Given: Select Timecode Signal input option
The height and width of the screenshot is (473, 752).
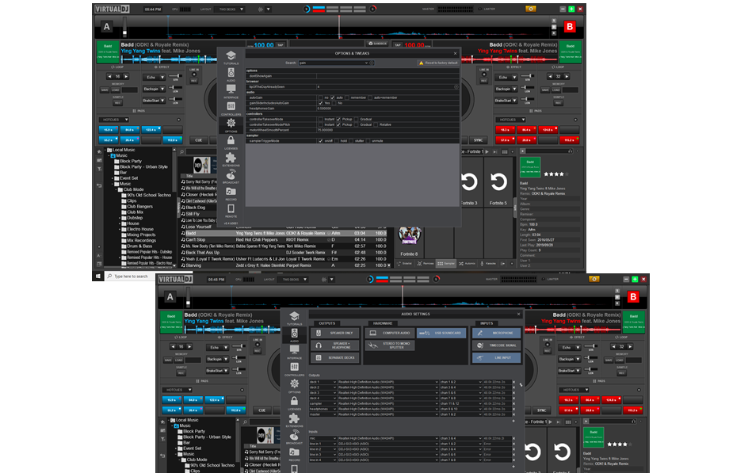Looking at the screenshot, I should (496, 345).
